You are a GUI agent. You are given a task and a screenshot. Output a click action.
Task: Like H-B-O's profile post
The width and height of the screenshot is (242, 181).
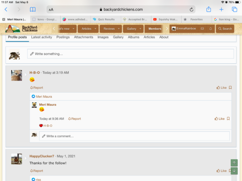click(x=222, y=88)
